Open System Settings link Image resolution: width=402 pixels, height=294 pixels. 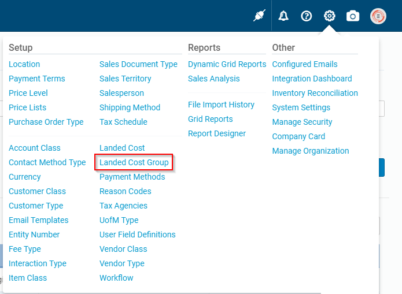click(x=301, y=107)
